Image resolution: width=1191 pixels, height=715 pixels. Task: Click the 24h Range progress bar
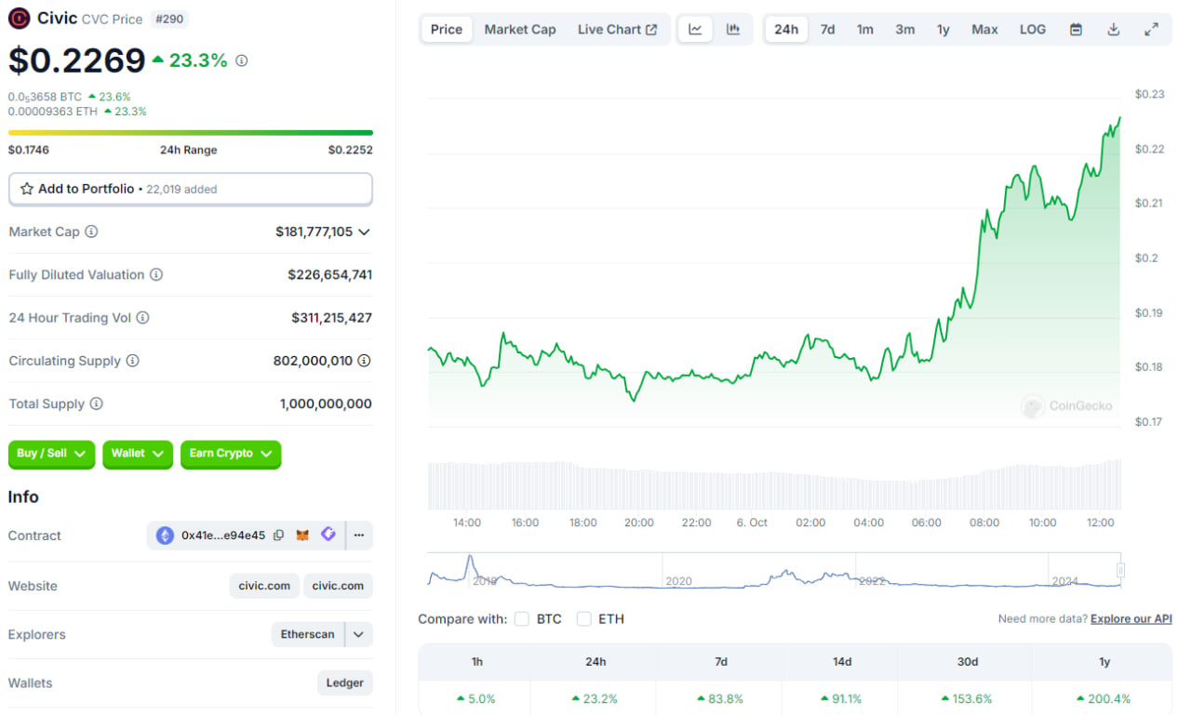[191, 133]
